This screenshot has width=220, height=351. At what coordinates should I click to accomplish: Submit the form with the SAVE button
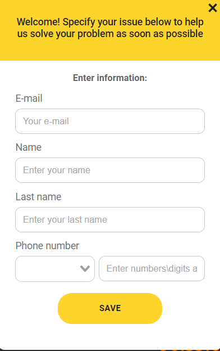pyautogui.click(x=110, y=308)
